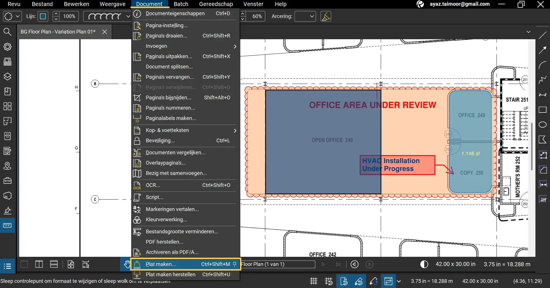This screenshot has width=550, height=288.
Task: Select the Ellipse tool
Action: click(543, 125)
